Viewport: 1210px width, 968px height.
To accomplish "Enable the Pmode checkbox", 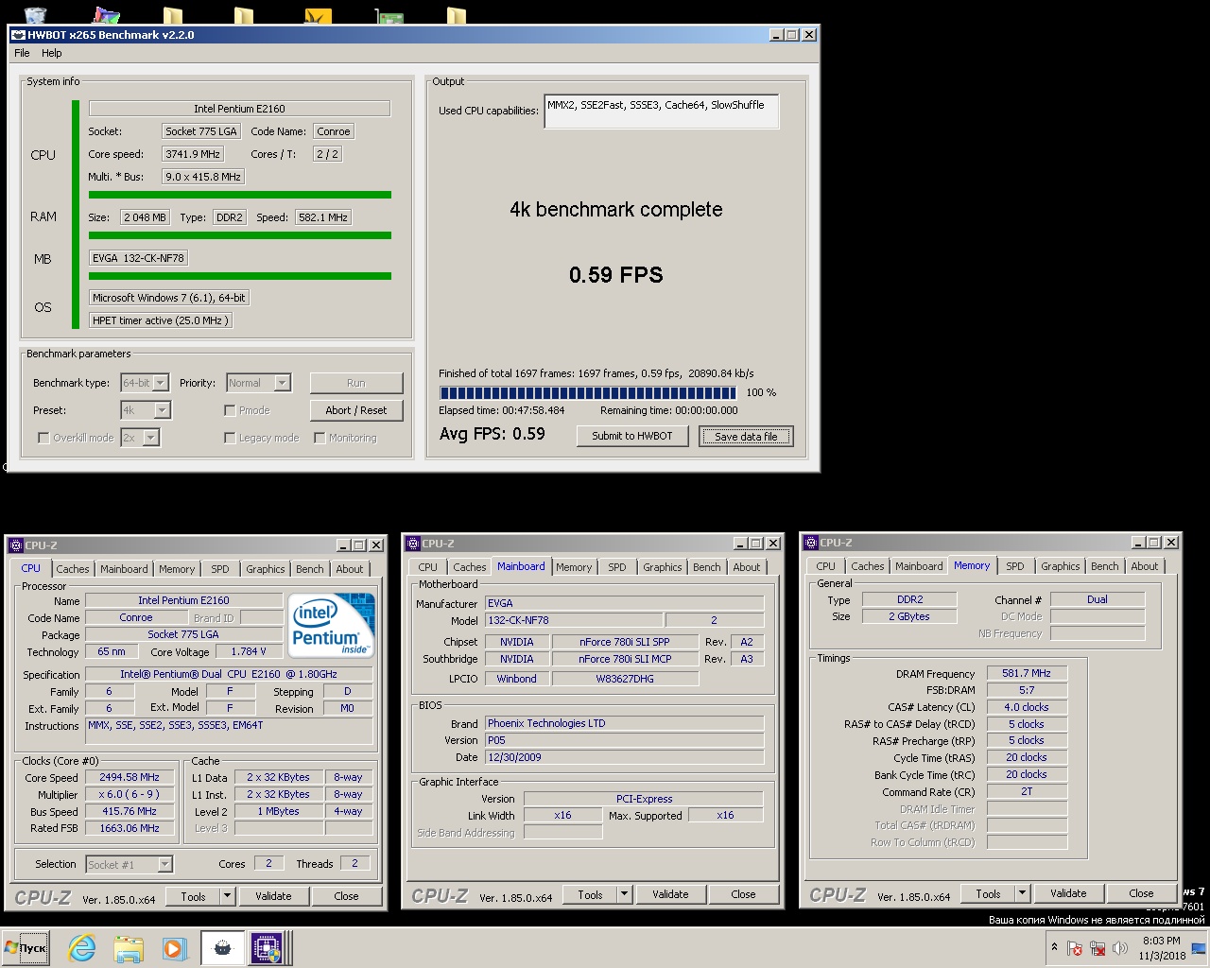I will (230, 410).
